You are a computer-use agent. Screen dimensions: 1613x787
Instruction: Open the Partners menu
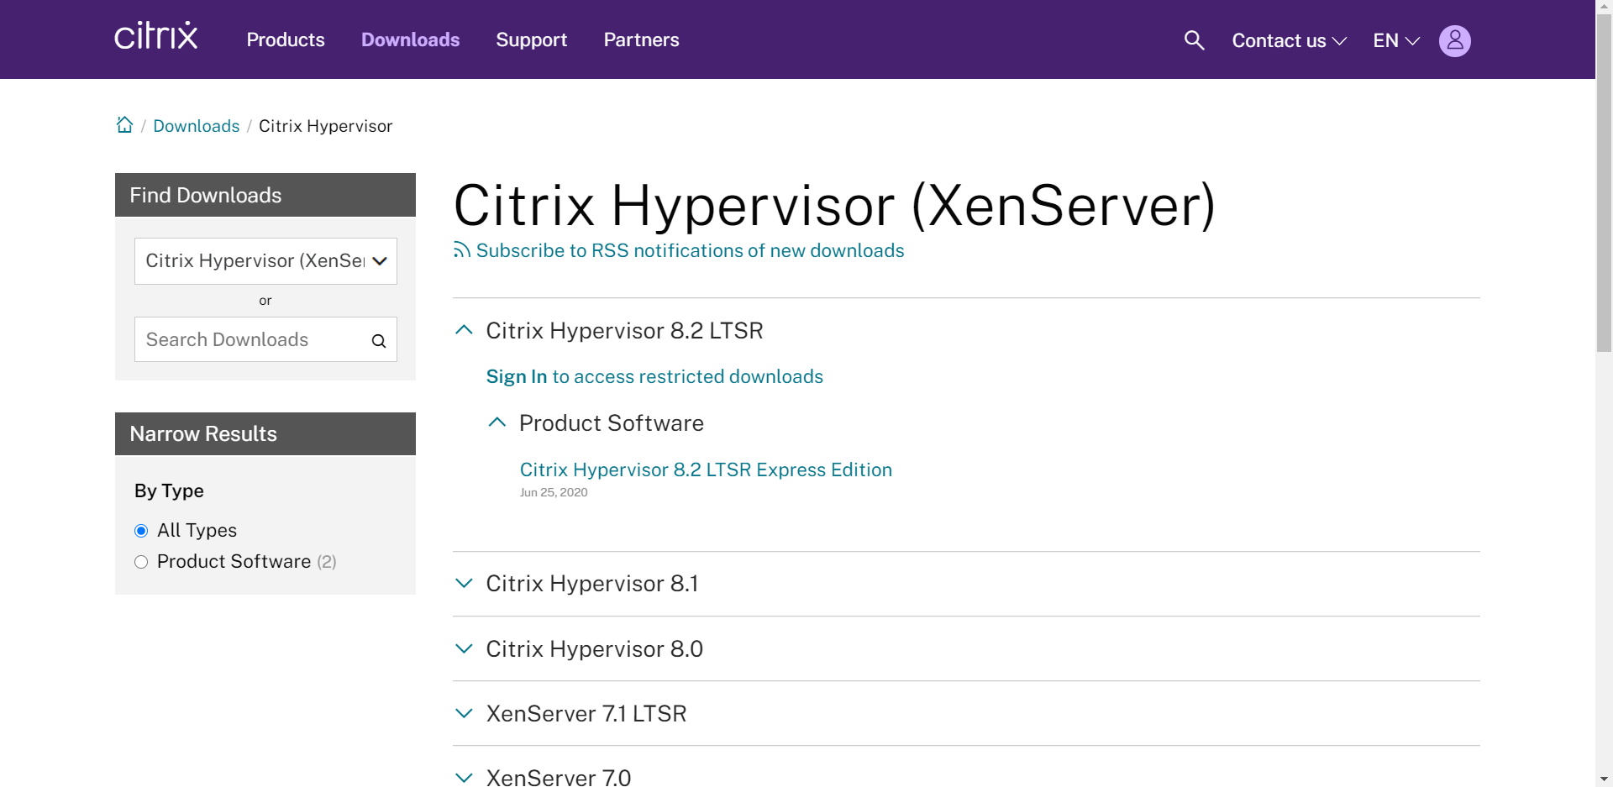[x=641, y=39]
